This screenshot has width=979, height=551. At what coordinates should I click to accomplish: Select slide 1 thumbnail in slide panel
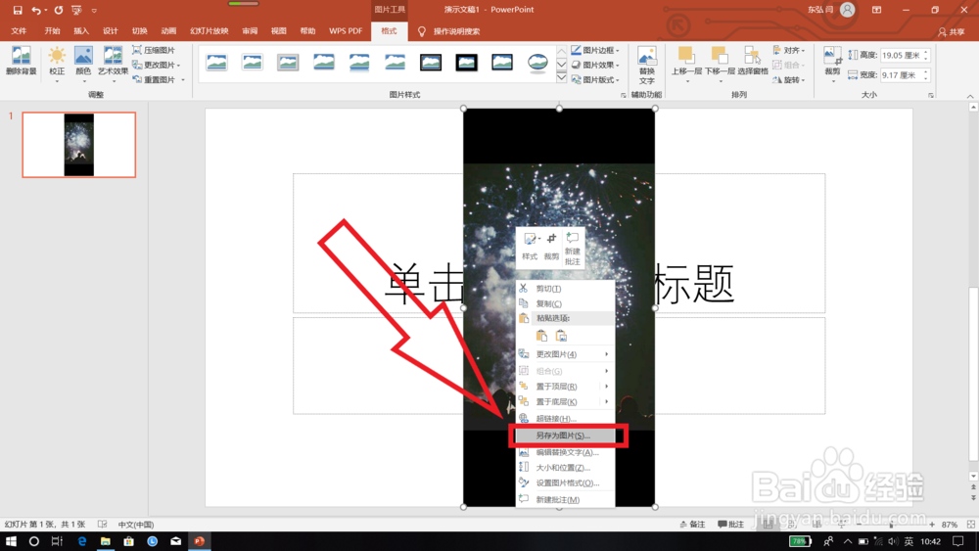(78, 145)
